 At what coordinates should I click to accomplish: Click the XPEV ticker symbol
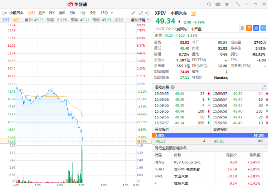(x=160, y=13)
